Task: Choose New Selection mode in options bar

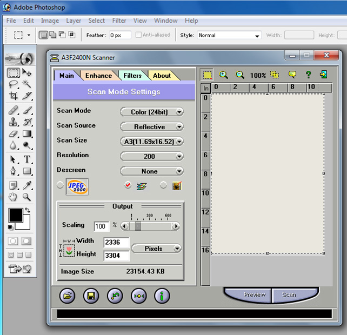Action: (x=43, y=35)
